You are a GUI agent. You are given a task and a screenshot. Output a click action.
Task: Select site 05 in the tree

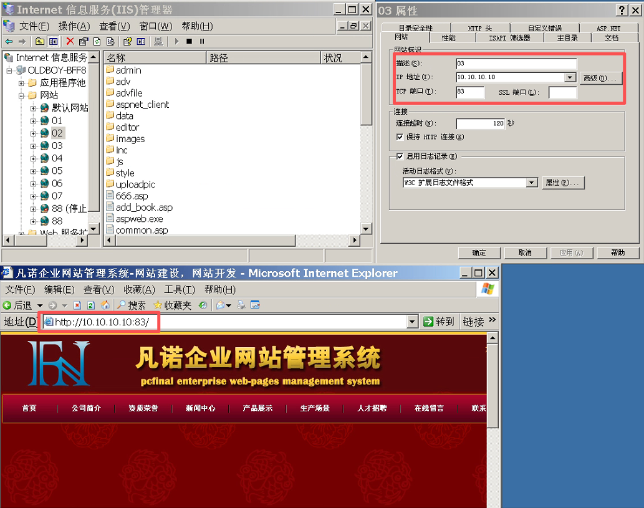pyautogui.click(x=57, y=171)
